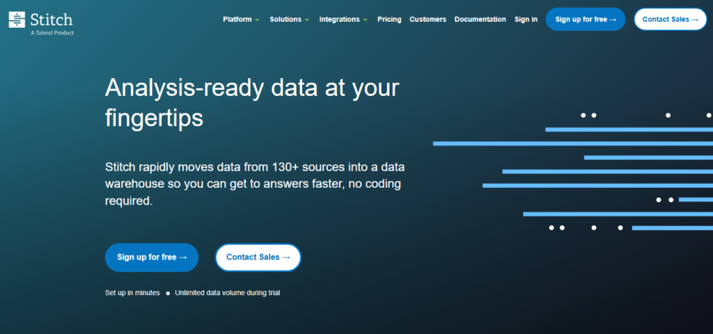Click the blue data lines illustration
Viewport: 713px width, 334px height.
click(592, 172)
